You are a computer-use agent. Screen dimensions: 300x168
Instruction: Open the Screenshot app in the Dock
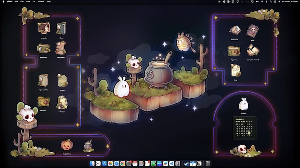[98, 163]
